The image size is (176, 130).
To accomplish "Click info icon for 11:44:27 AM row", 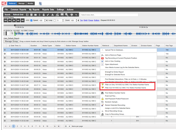I will 5,85.
